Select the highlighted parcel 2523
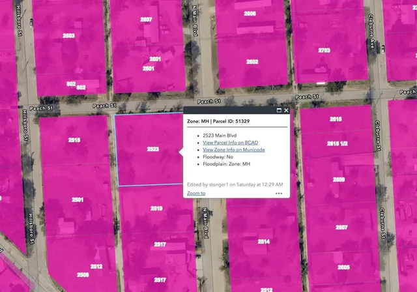 point(152,149)
